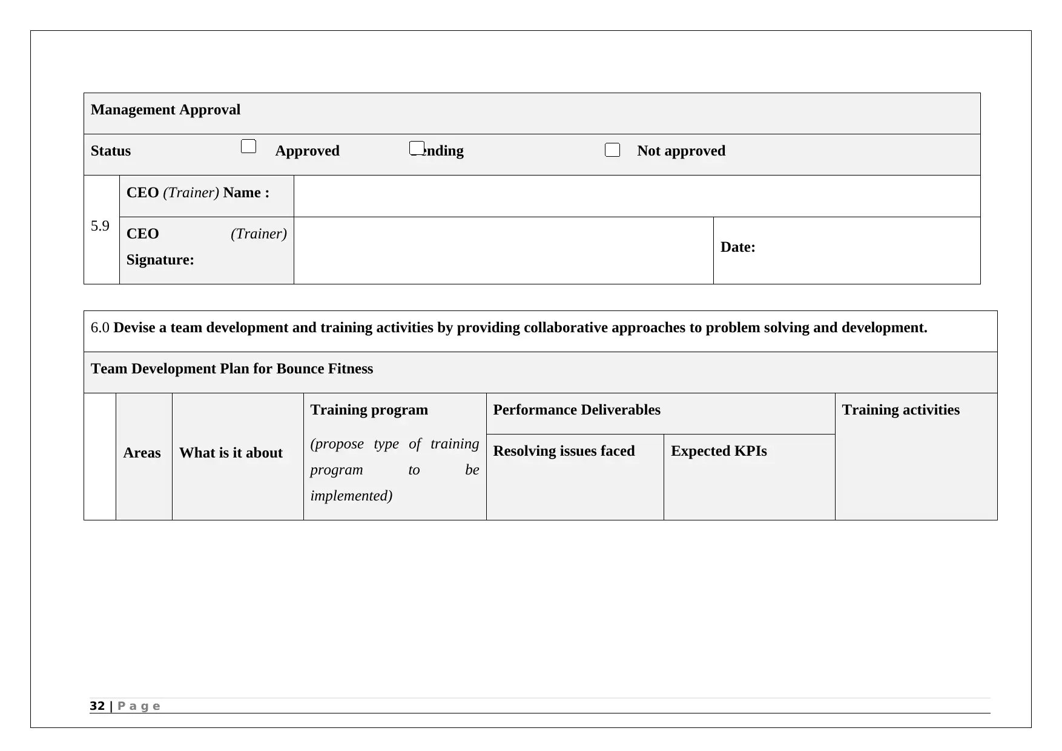Click the 'Training activities' column header
The width and height of the screenshot is (1062, 751).
pos(900,410)
